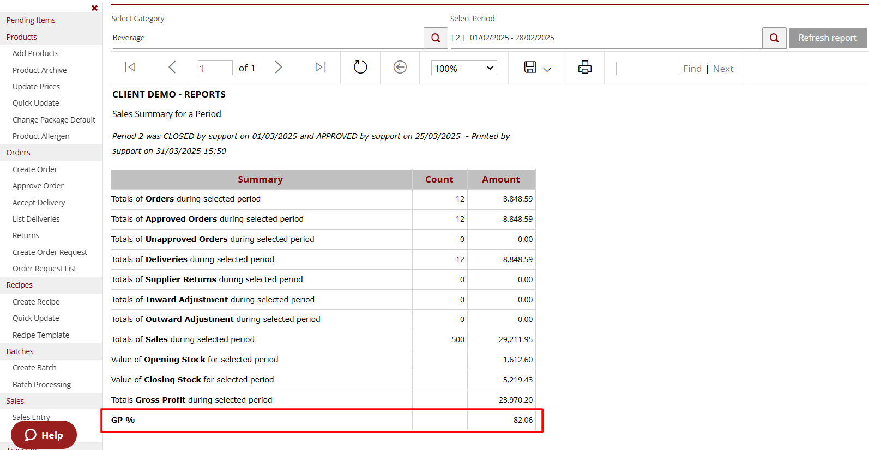Click the Find link in the toolbar
The height and width of the screenshot is (450, 869).
pos(692,69)
